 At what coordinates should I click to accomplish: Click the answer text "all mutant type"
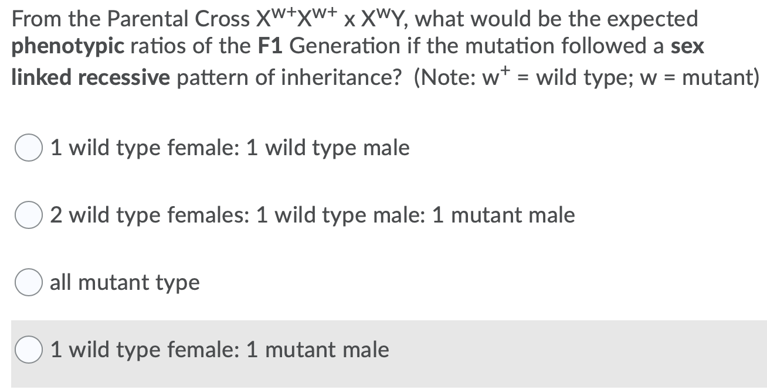123,283
